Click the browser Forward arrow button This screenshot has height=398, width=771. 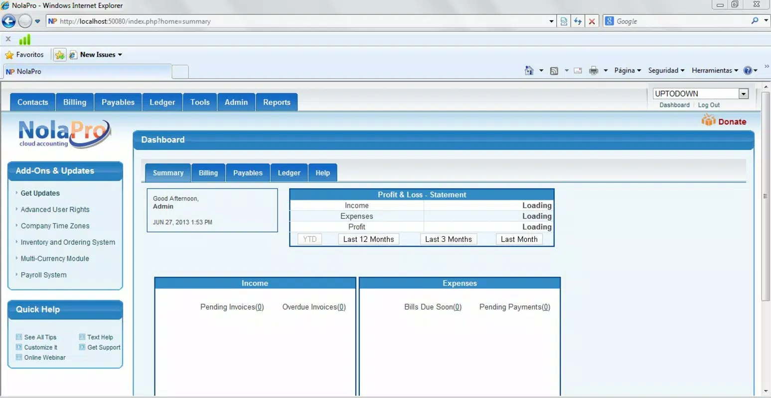[x=25, y=21]
